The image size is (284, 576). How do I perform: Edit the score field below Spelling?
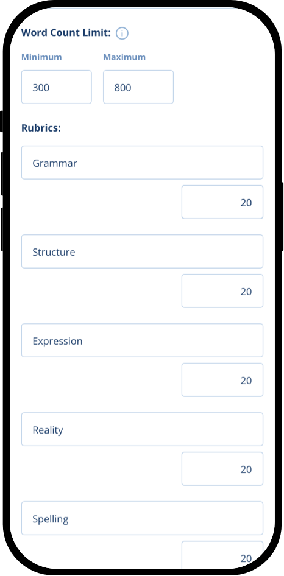(222, 555)
